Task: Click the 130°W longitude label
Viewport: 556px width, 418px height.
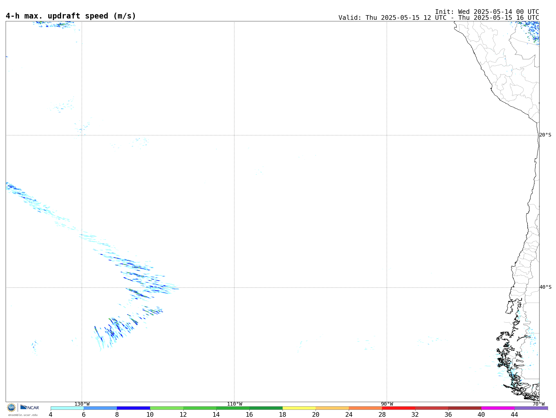Action: pyautogui.click(x=82, y=404)
